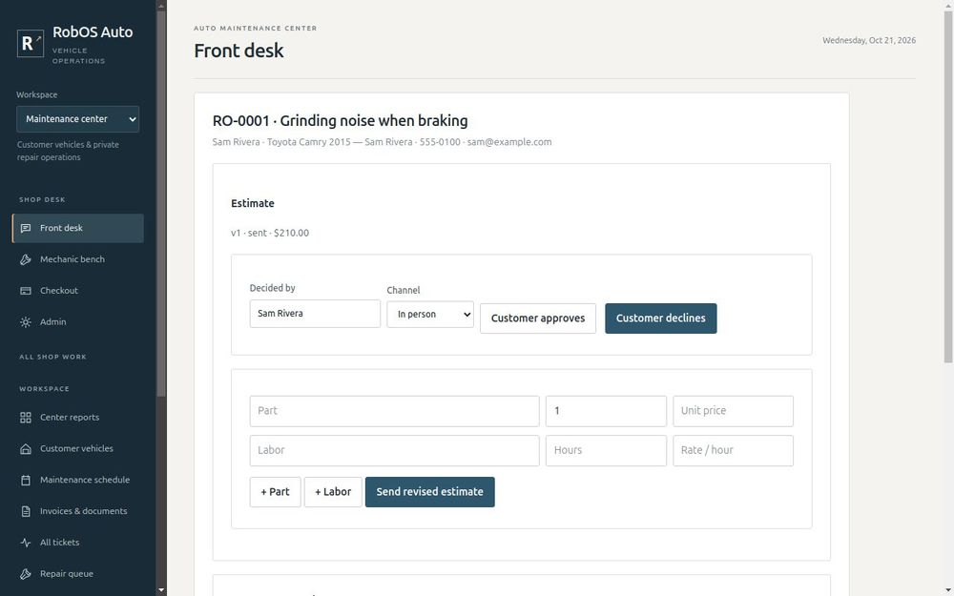Open Repair queue
The image size is (954, 596).
click(x=78, y=574)
